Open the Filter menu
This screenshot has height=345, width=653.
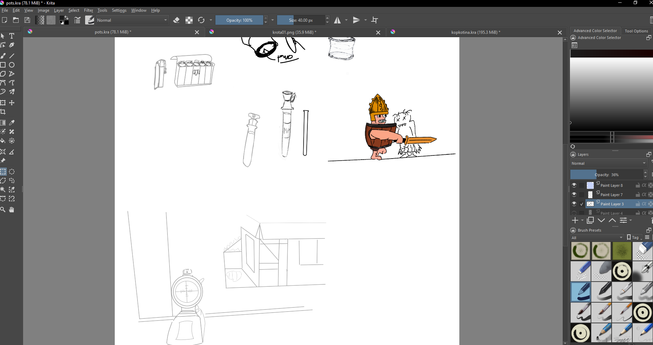click(x=89, y=10)
